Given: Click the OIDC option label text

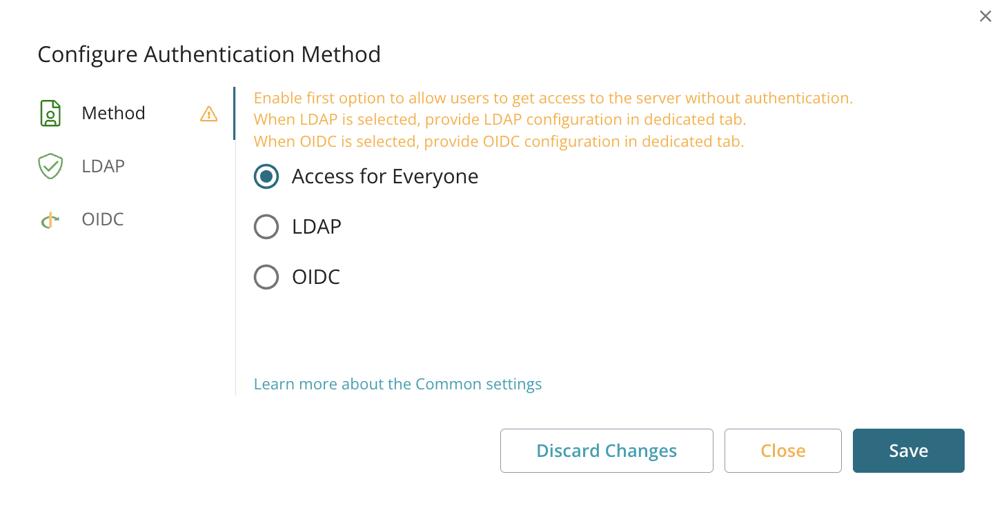Looking at the screenshot, I should [x=315, y=276].
